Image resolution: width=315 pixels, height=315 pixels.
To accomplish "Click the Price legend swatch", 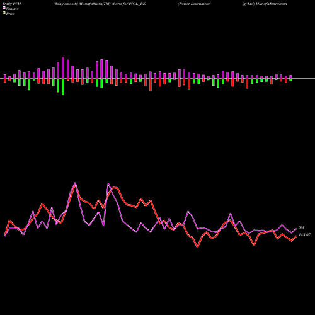I will pyautogui.click(x=4, y=13).
